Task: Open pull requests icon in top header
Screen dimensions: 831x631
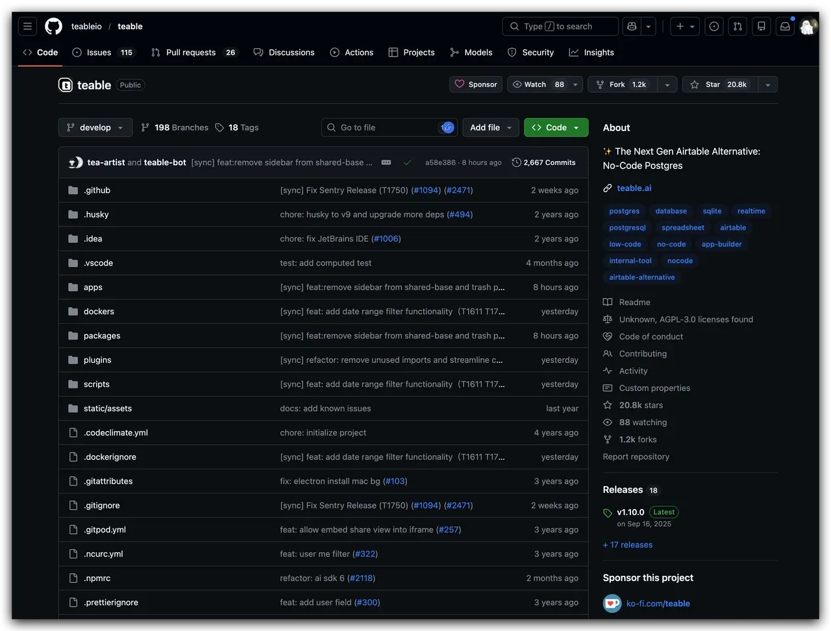Action: 738,27
